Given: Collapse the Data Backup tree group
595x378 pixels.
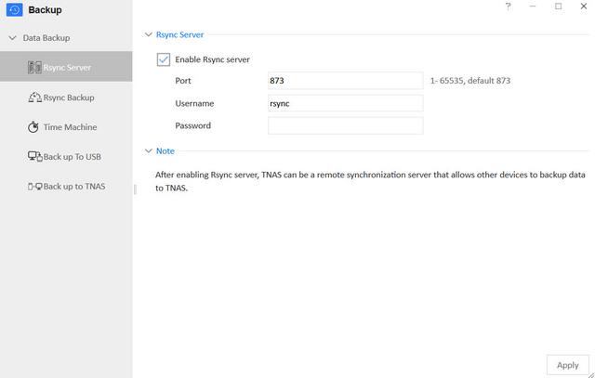Looking at the screenshot, I should point(12,38).
